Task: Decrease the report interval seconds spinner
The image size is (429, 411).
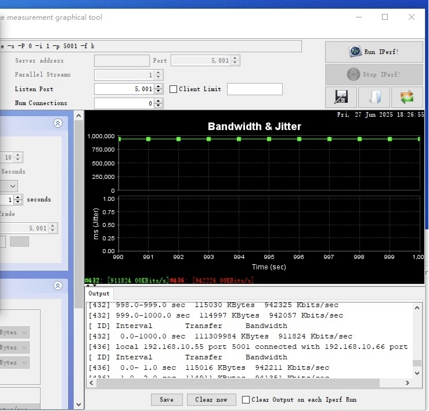Action: pyautogui.click(x=18, y=202)
